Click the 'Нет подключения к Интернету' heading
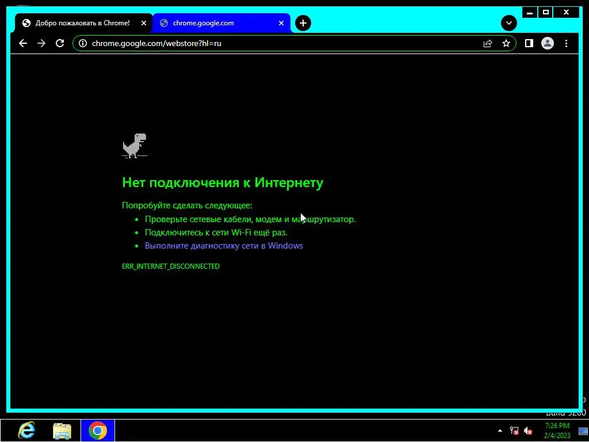The height and width of the screenshot is (442, 589). point(223,182)
